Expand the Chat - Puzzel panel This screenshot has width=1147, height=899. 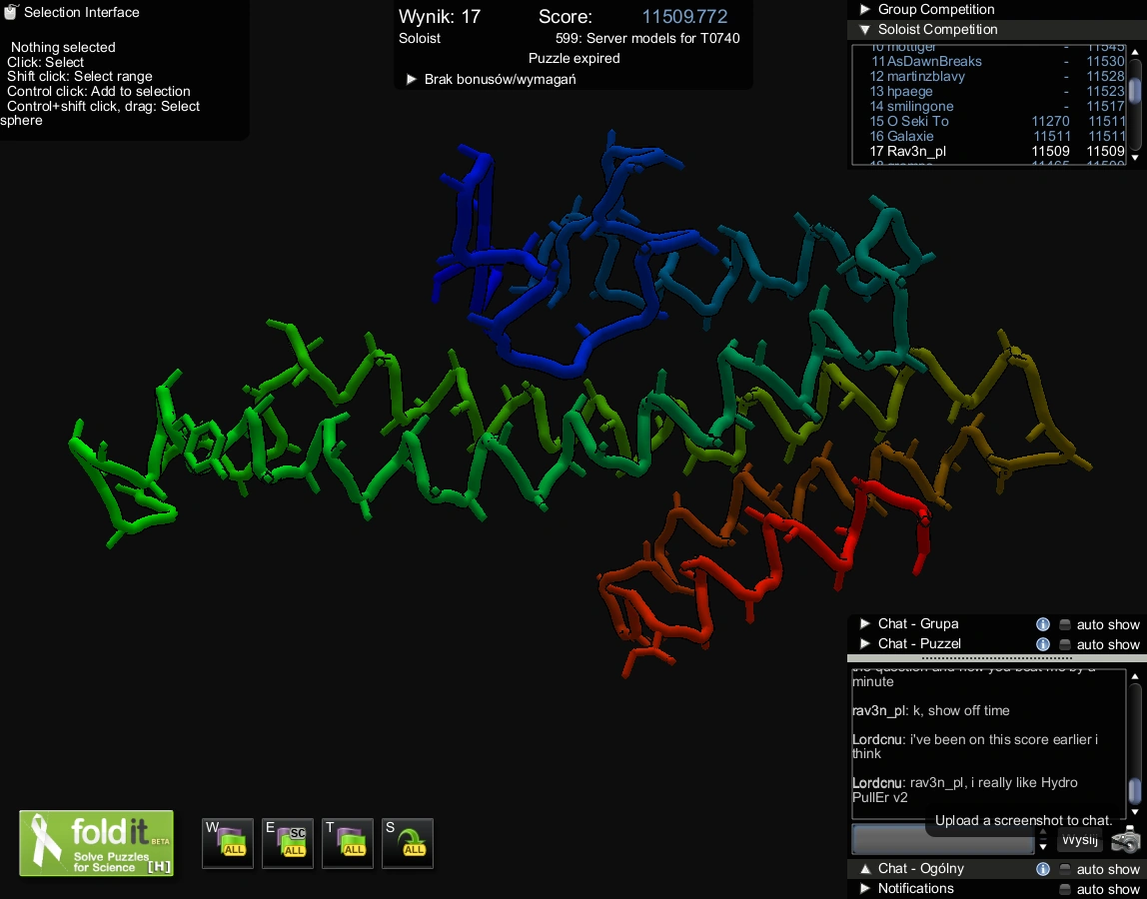point(863,644)
